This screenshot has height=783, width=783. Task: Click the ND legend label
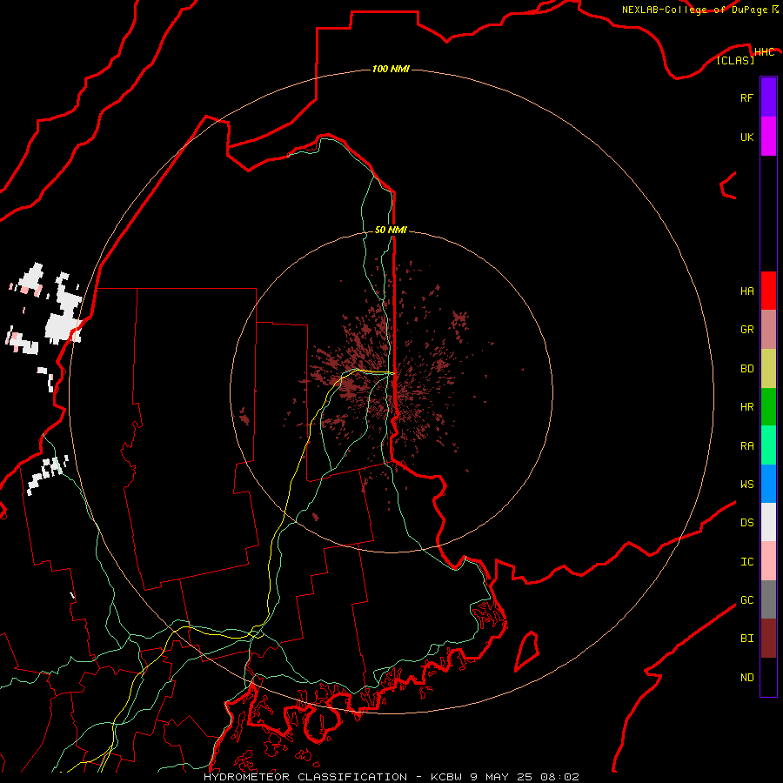coord(746,678)
